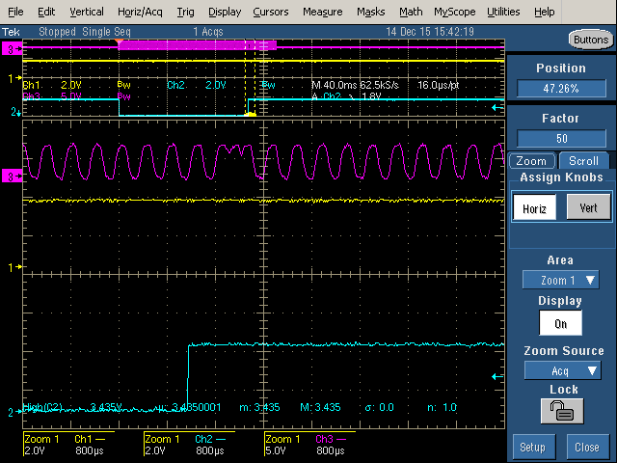This screenshot has width=617, height=463.
Task: Click the Zoom 1 Ch2 readout
Action: 190,445
